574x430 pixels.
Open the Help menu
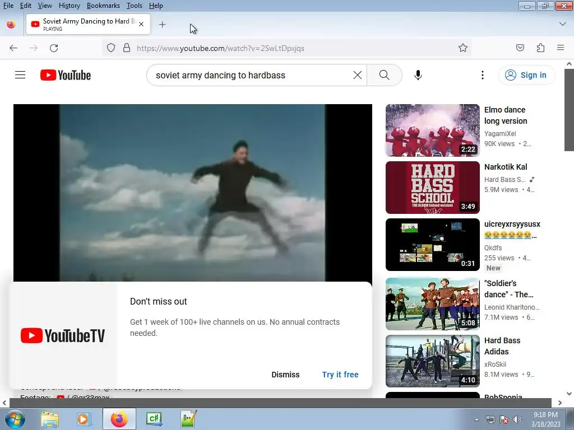[156, 6]
